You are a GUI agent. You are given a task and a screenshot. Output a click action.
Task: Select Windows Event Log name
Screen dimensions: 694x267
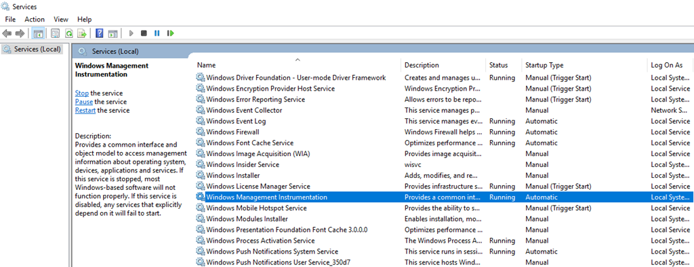coord(236,121)
